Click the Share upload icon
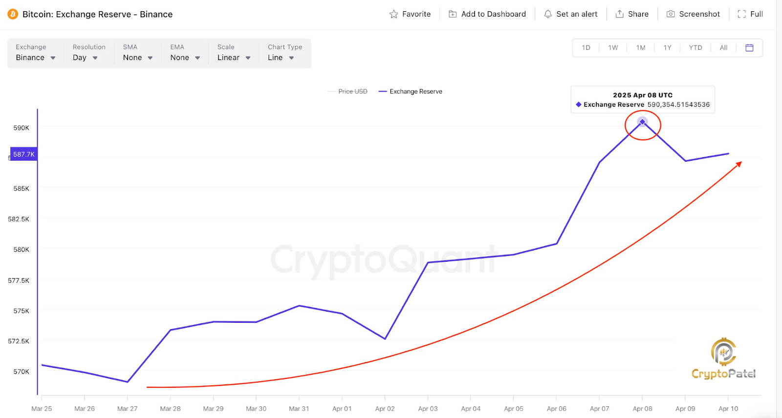The width and height of the screenshot is (782, 418). pyautogui.click(x=619, y=14)
